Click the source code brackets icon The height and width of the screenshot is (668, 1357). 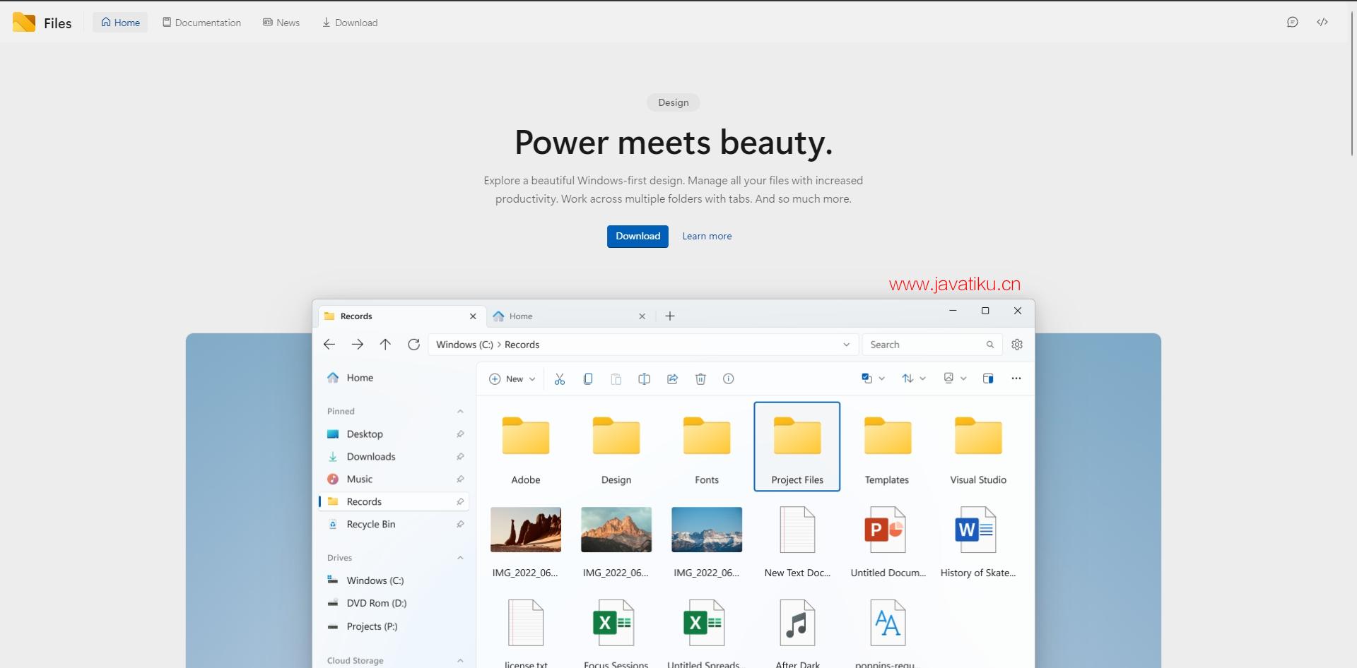pyautogui.click(x=1322, y=23)
